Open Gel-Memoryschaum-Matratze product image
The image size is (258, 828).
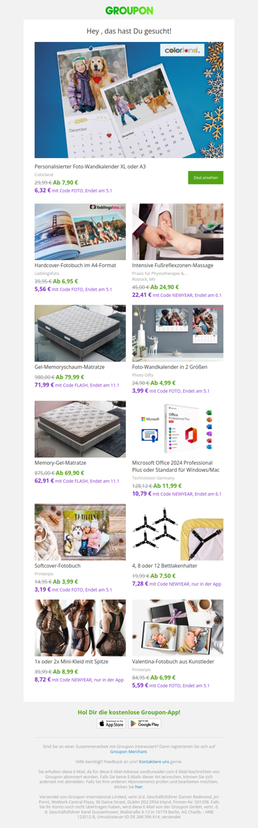[80, 333]
